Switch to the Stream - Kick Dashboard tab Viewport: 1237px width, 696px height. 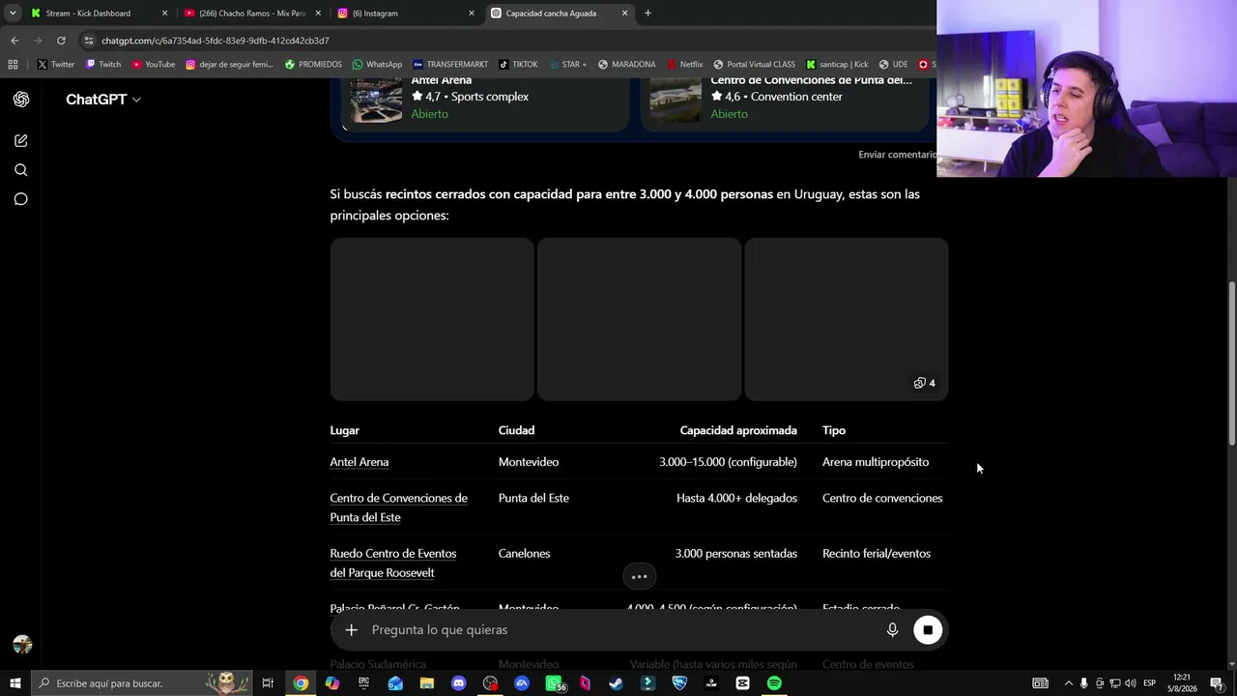tap(97, 14)
